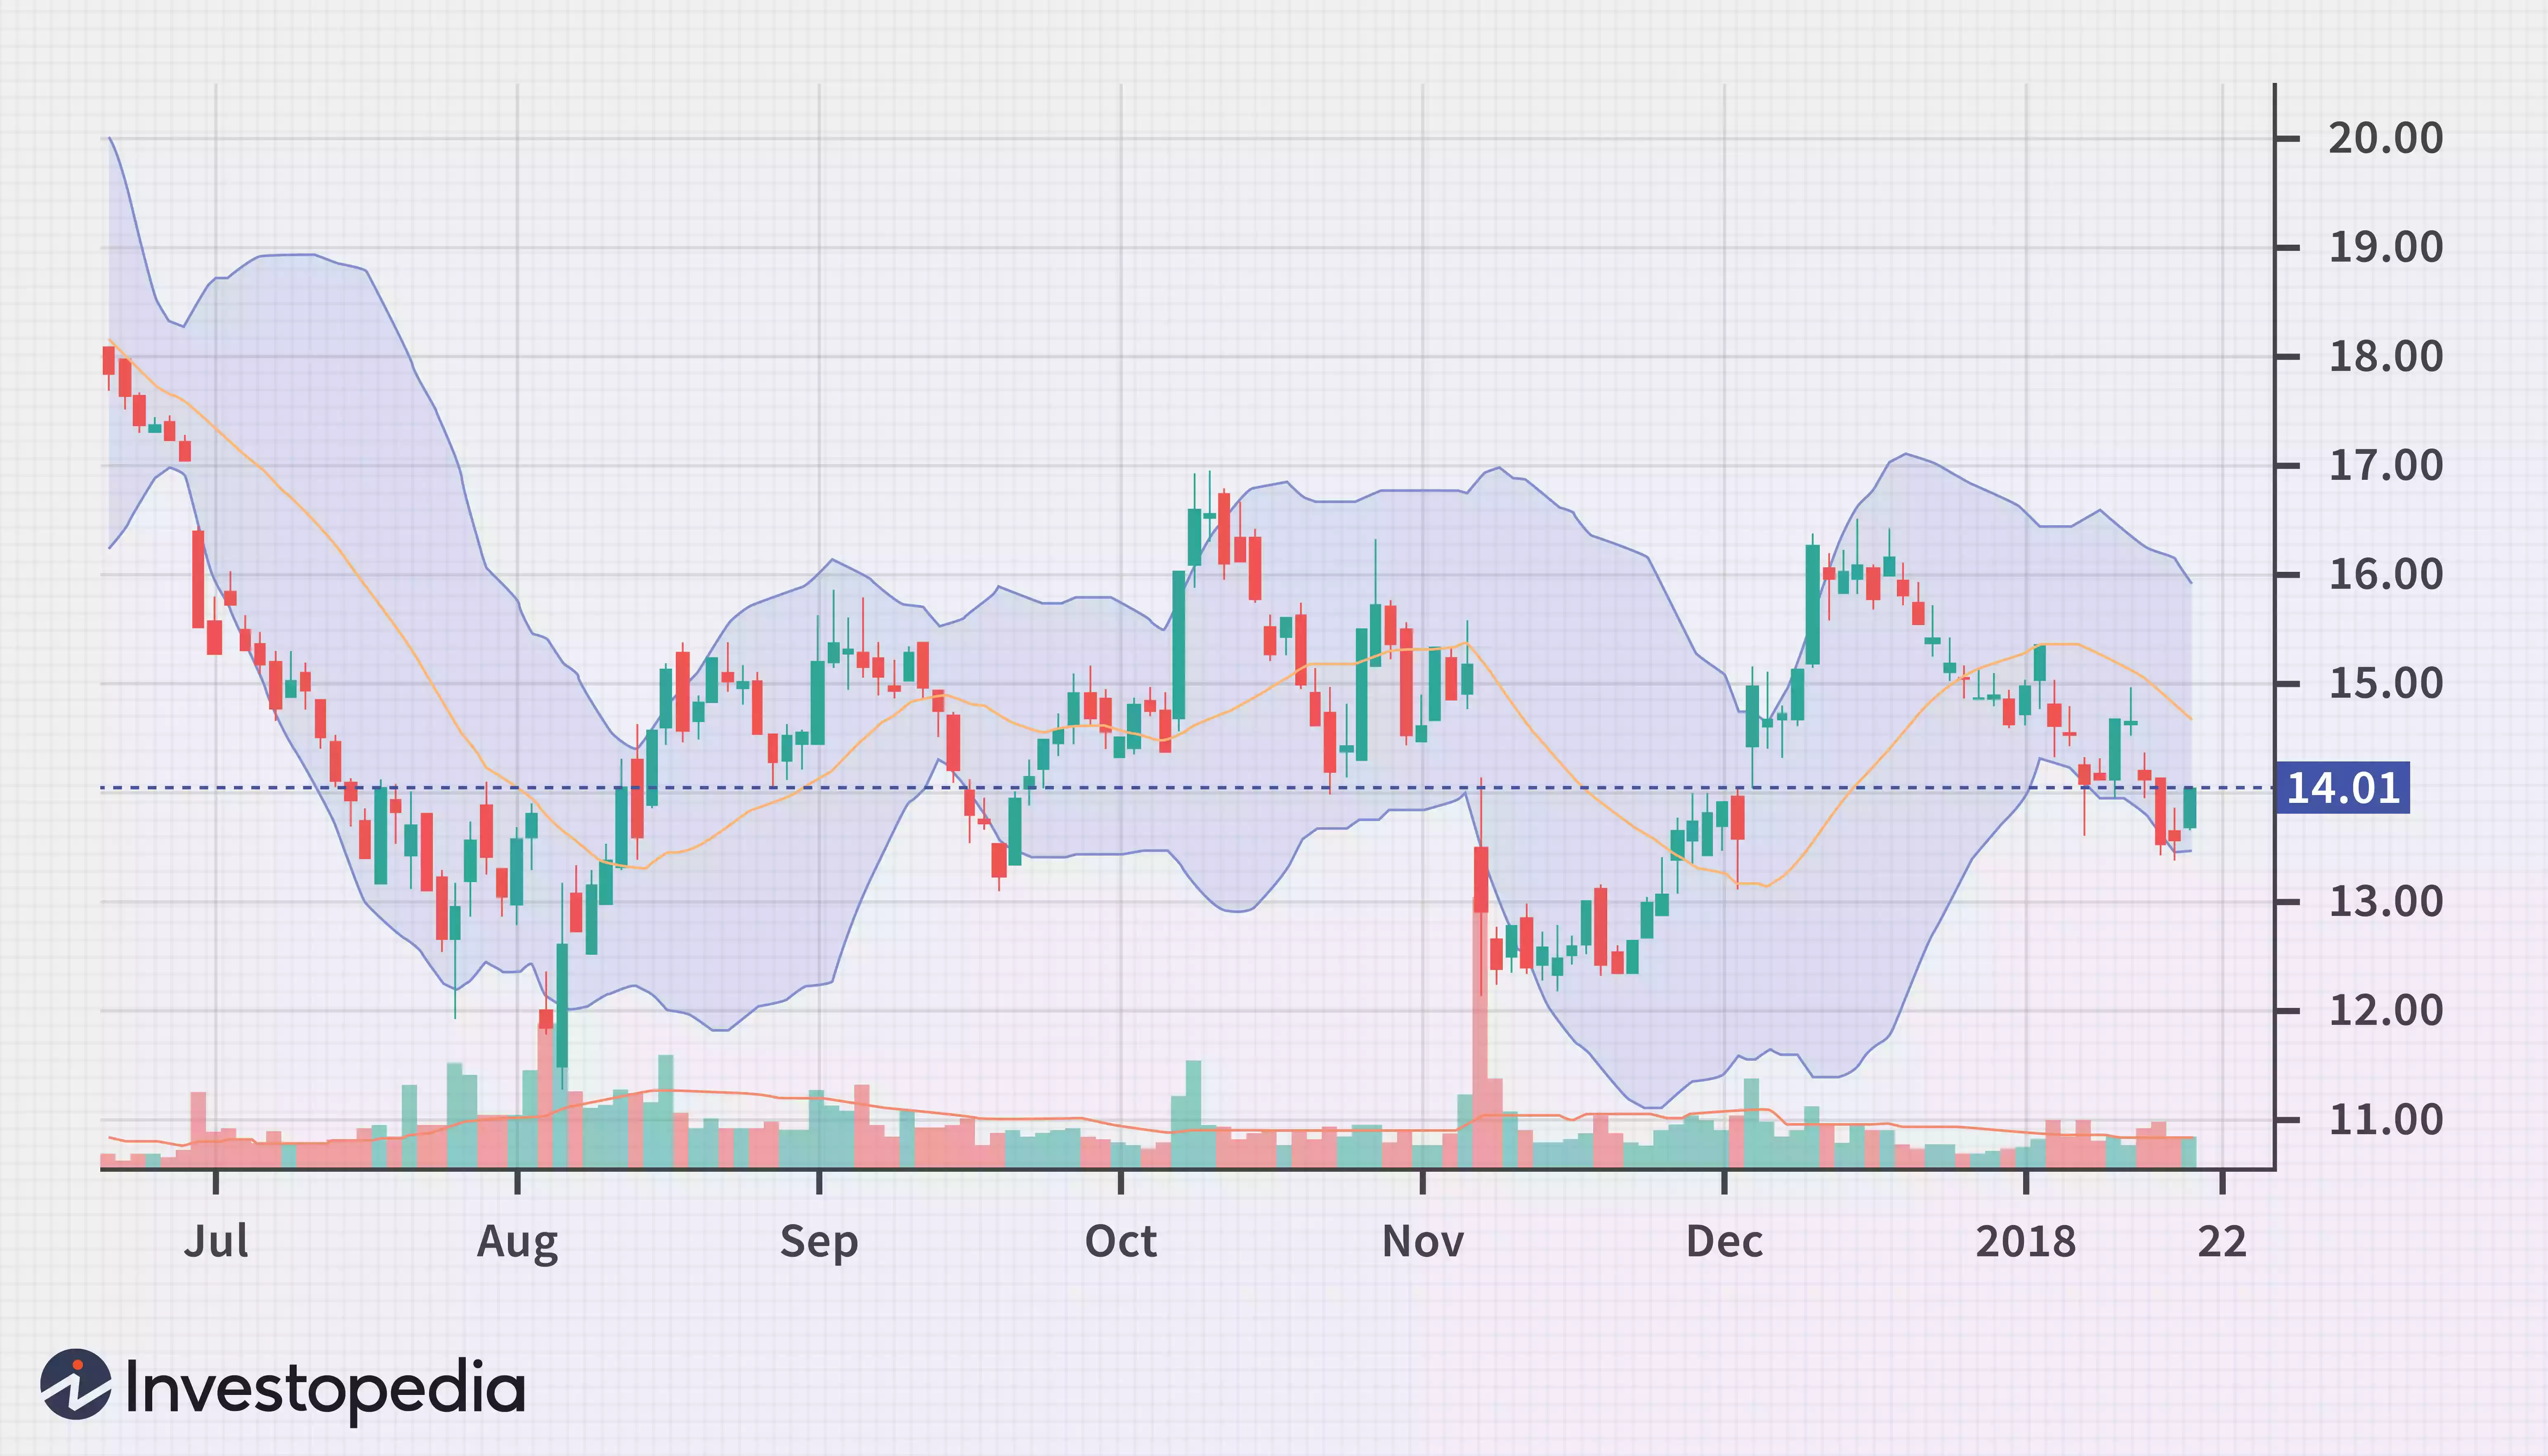Click the 13.00 price axis label
2548x1456 pixels.
(2385, 901)
